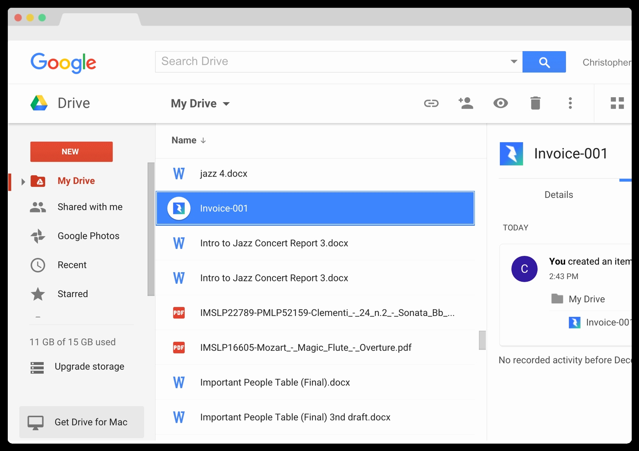This screenshot has height=451, width=639.
Task: View Starred items
Action: pos(73,294)
